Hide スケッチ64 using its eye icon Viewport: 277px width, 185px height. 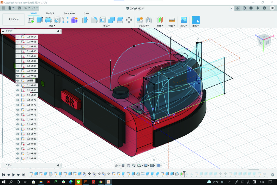(x=18, y=71)
